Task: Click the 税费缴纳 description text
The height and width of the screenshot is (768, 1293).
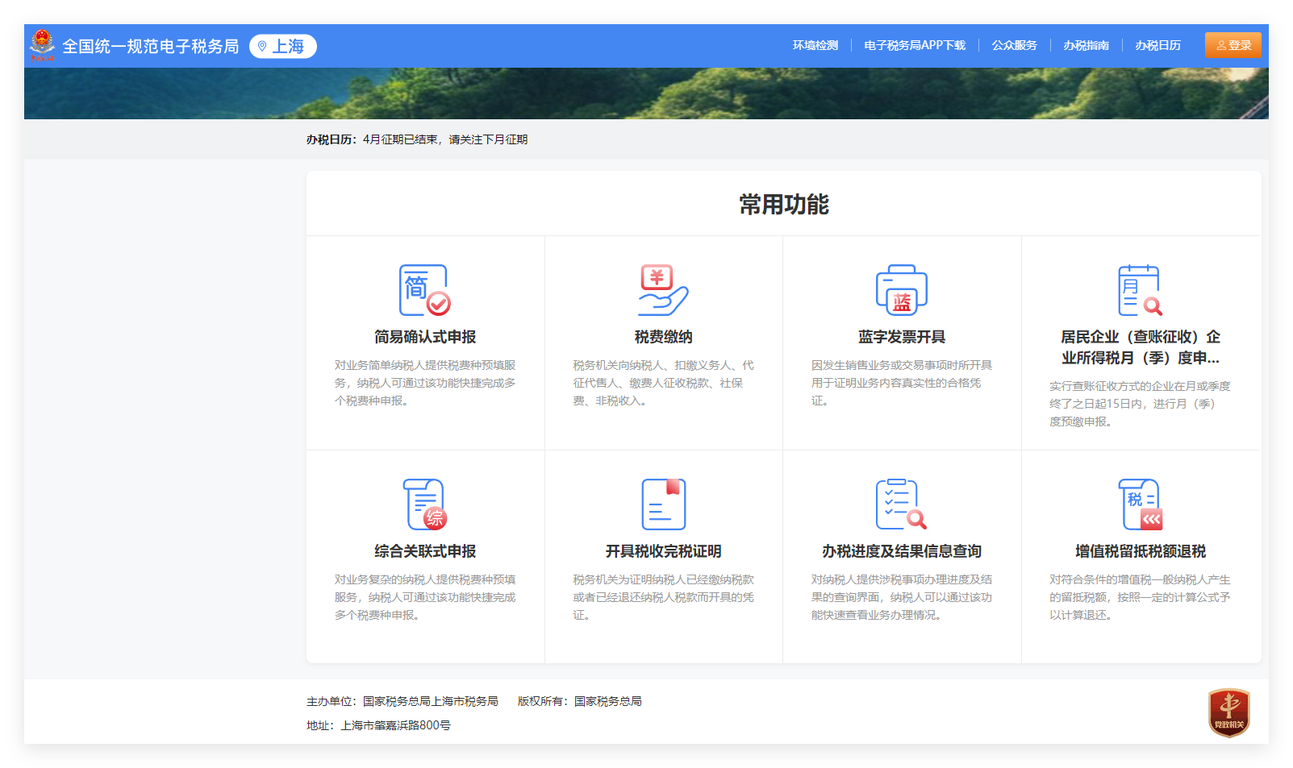Action: click(663, 383)
